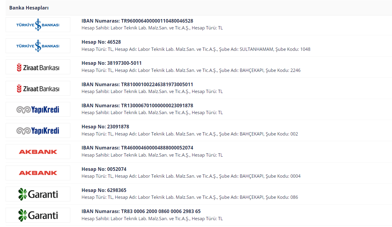The image size is (392, 227).
Task: Click the Akbank logo beside the IBAN row
Action: (x=38, y=152)
